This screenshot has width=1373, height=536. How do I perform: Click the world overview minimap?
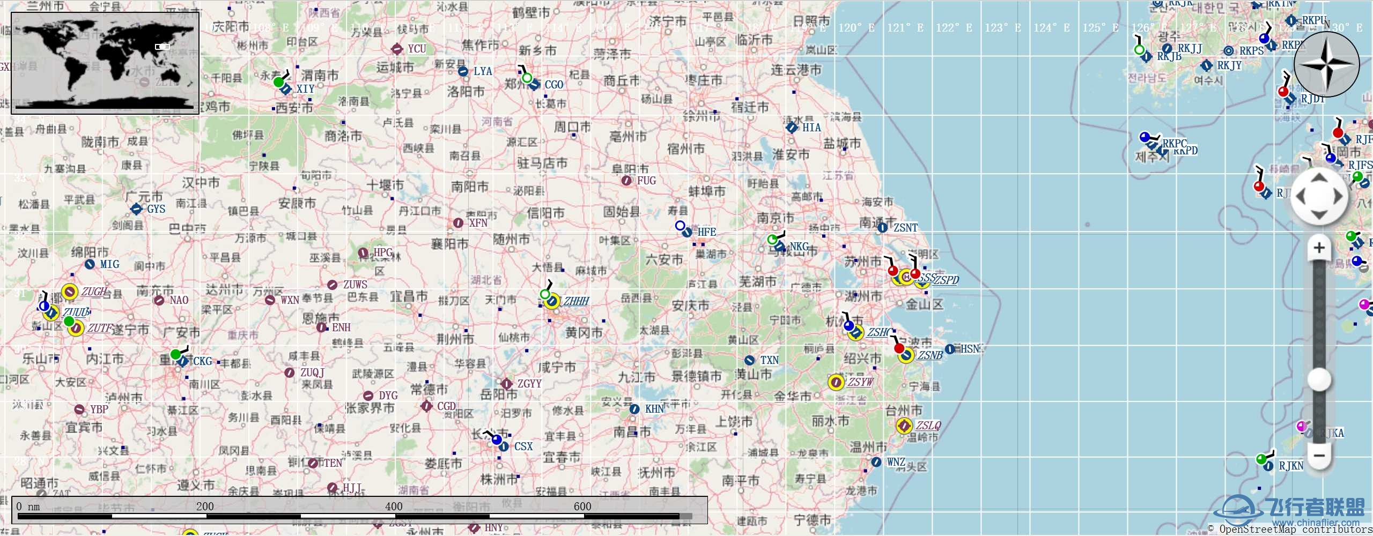coord(105,63)
